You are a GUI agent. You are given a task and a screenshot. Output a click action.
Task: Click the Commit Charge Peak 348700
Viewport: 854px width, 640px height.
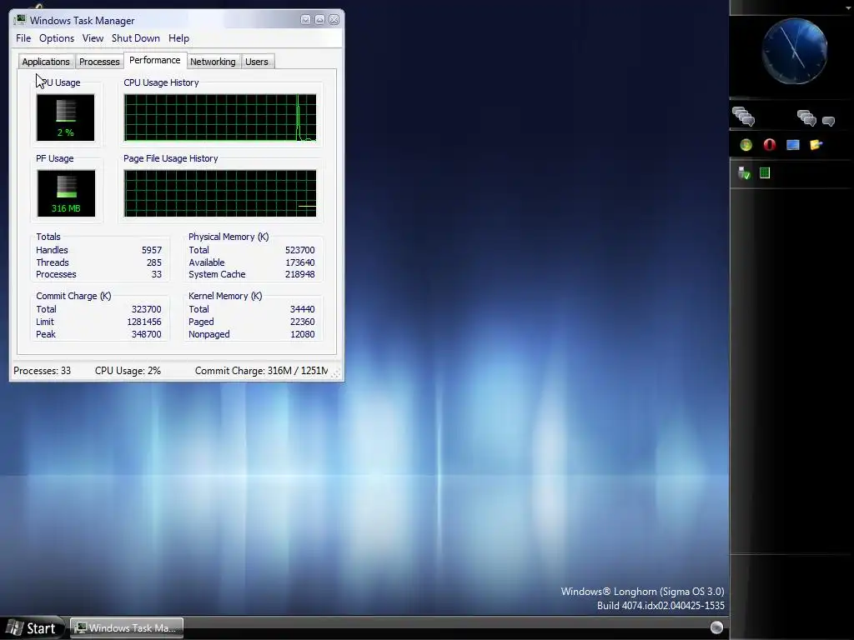click(146, 334)
